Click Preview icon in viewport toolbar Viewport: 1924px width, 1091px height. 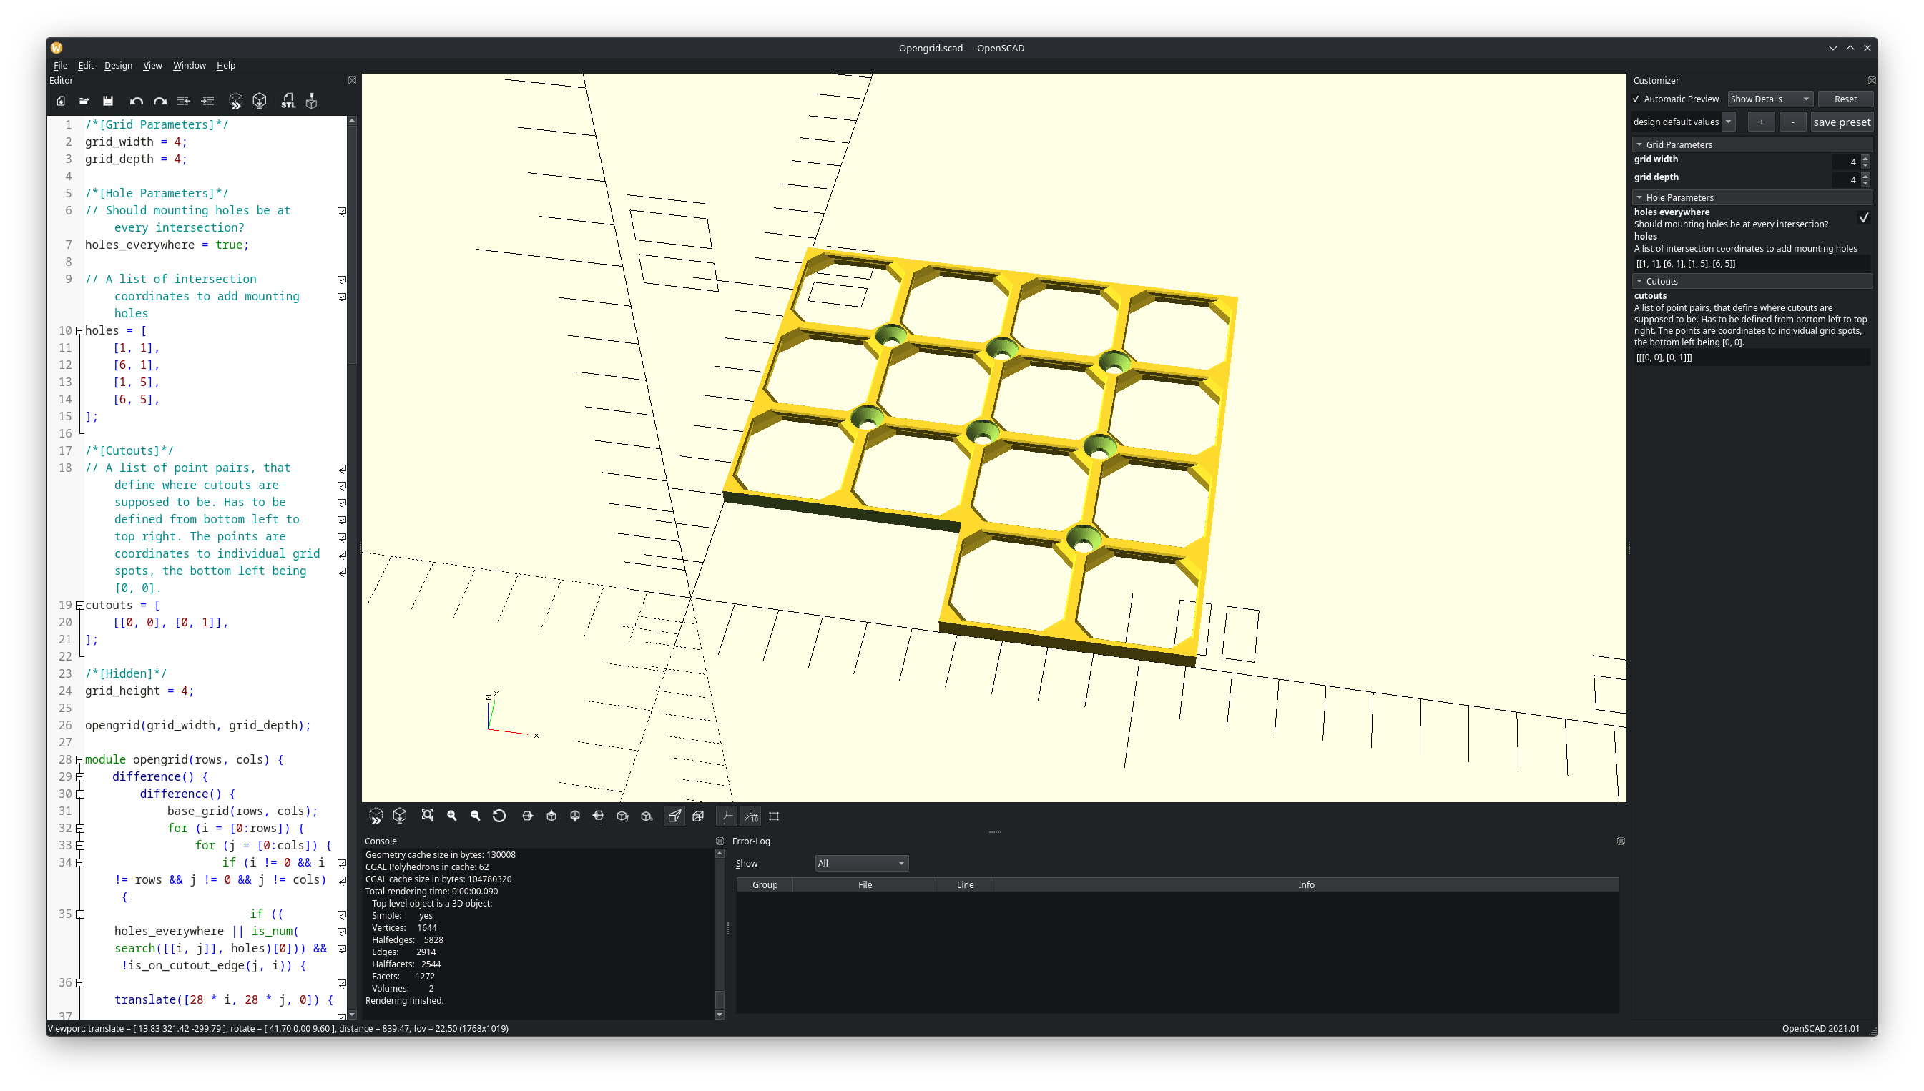[x=376, y=816]
